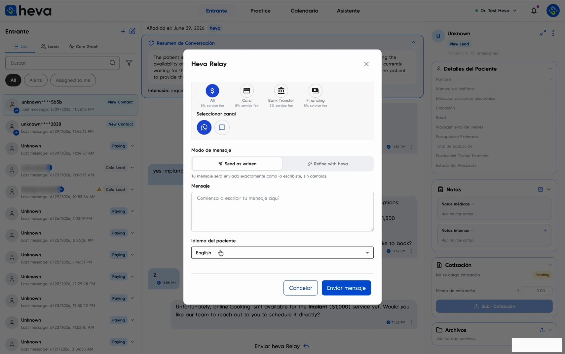The height and width of the screenshot is (354, 565).
Task: Click the Pending quotation badge
Action: click(542, 275)
